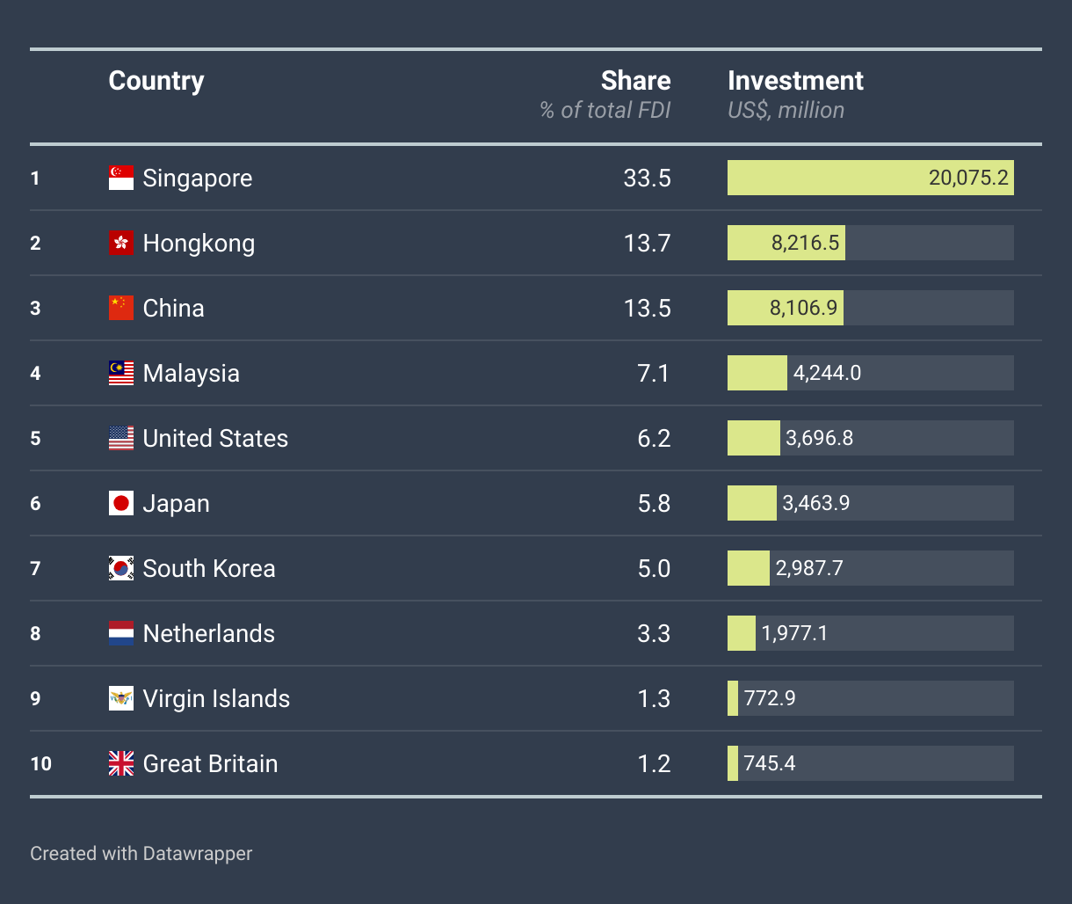1072x904 pixels.
Task: Select the rank number 10 cell
Action: point(40,764)
